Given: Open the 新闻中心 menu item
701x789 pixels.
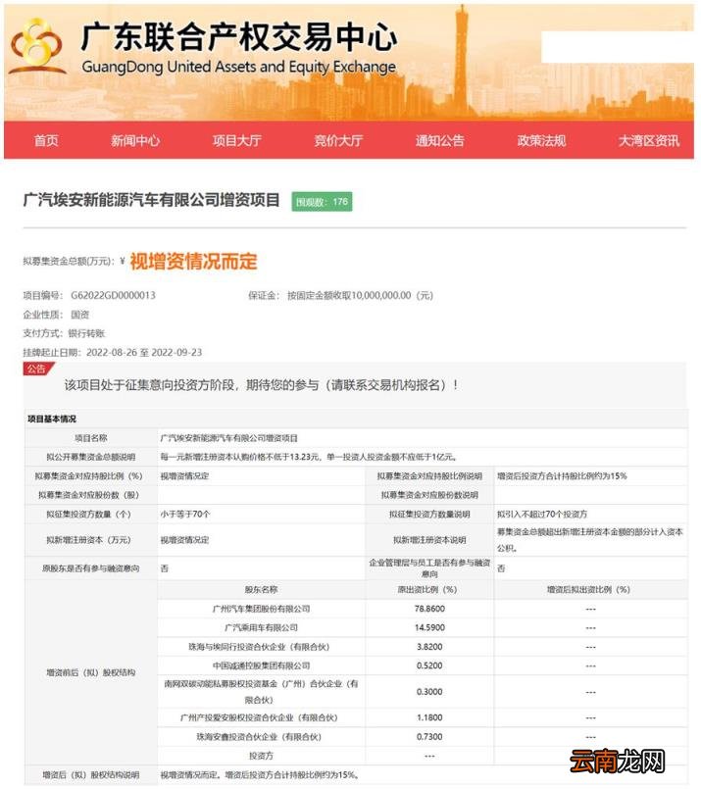Looking at the screenshot, I should click(x=135, y=140).
